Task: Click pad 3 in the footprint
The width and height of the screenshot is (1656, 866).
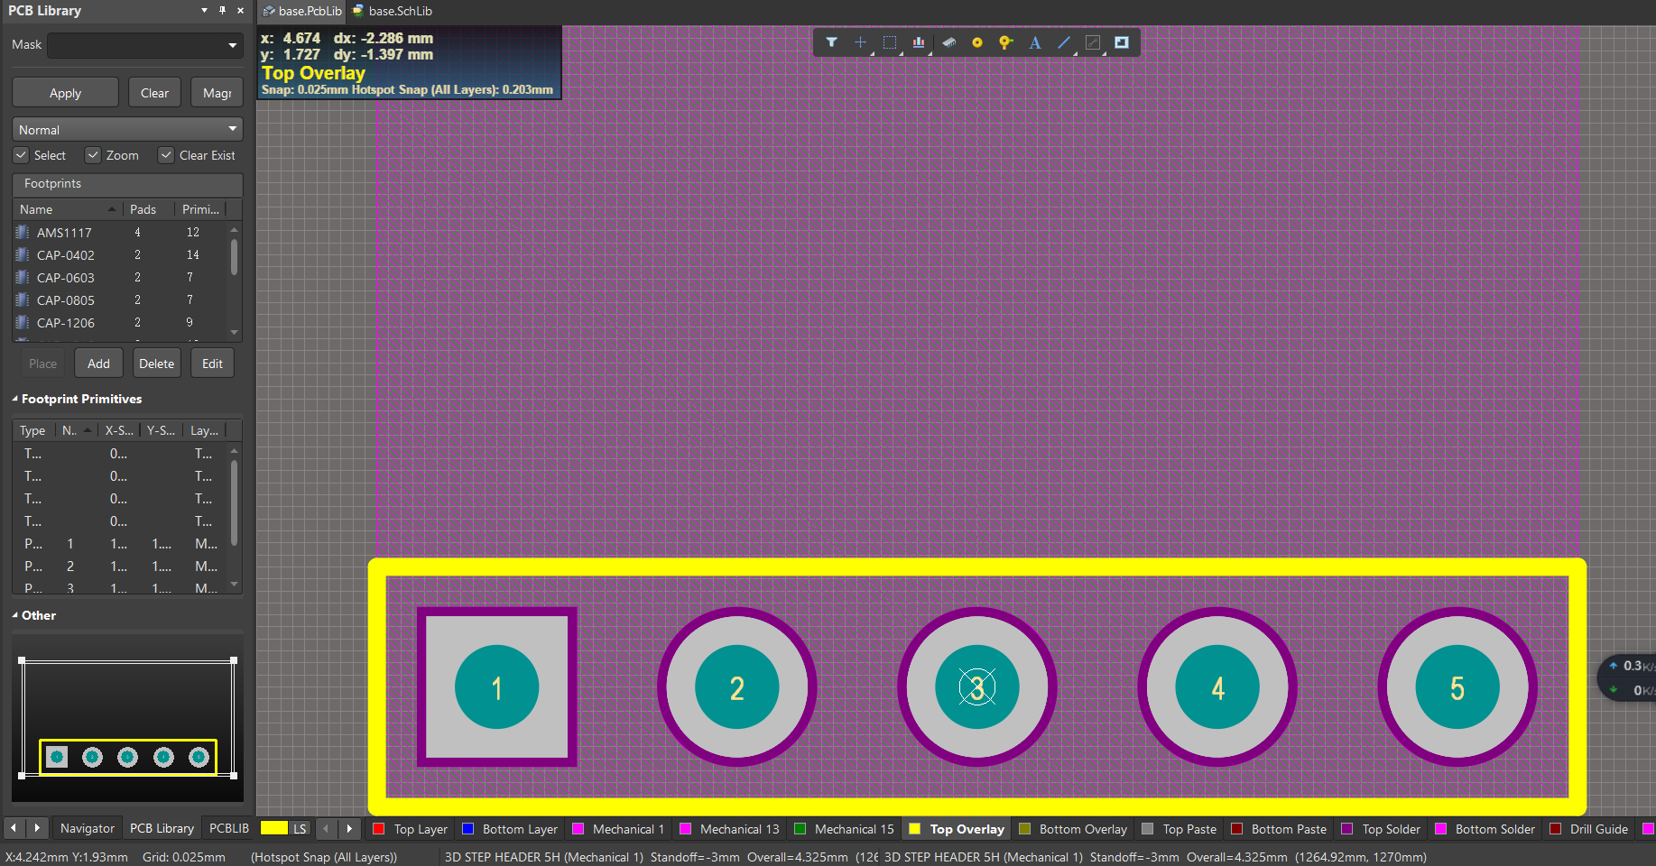Action: click(977, 687)
